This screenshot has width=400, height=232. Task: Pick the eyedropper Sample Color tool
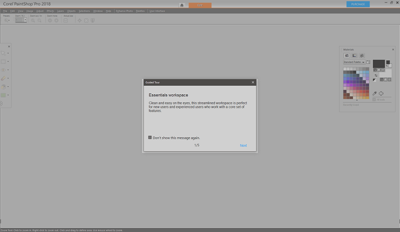pyautogui.click(x=374, y=93)
